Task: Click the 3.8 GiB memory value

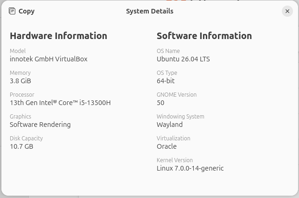Action: tap(20, 81)
